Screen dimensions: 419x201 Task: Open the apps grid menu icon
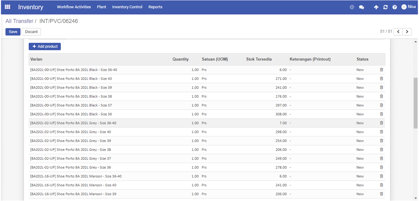click(8, 7)
